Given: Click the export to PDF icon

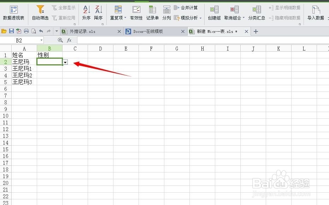Looking at the screenshot, I should 19,31.
